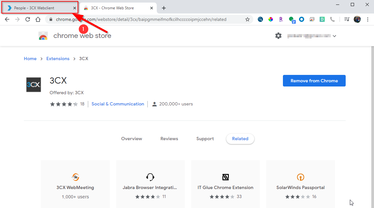Go back to the previous page
The height and width of the screenshot is (208, 374).
(x=7, y=19)
